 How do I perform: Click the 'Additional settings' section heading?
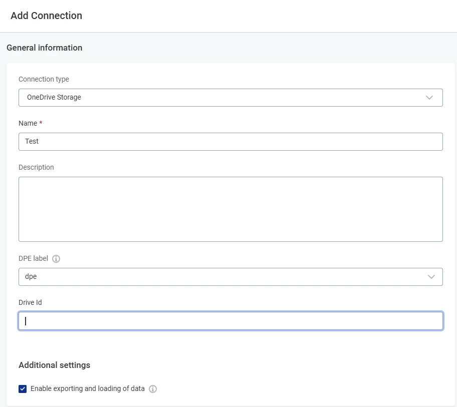click(x=54, y=365)
